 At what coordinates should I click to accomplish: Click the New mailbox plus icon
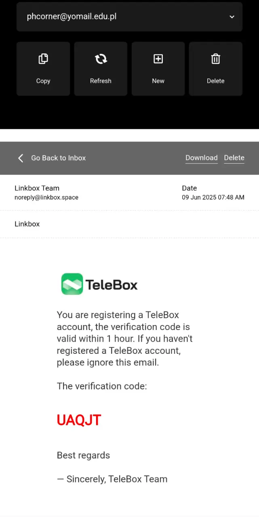click(x=158, y=59)
